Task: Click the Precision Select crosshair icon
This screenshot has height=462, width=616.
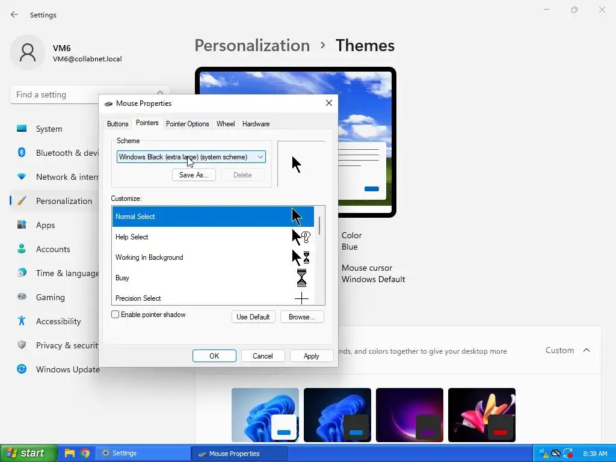Action: (301, 298)
